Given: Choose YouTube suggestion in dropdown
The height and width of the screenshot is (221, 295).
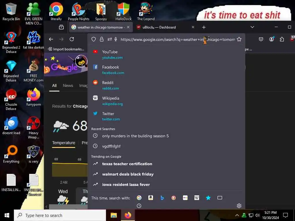Looking at the screenshot, I should [x=167, y=54].
